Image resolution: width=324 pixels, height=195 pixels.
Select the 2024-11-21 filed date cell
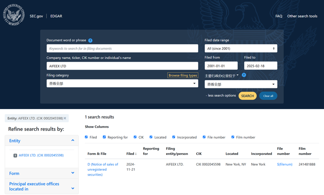[130, 167]
